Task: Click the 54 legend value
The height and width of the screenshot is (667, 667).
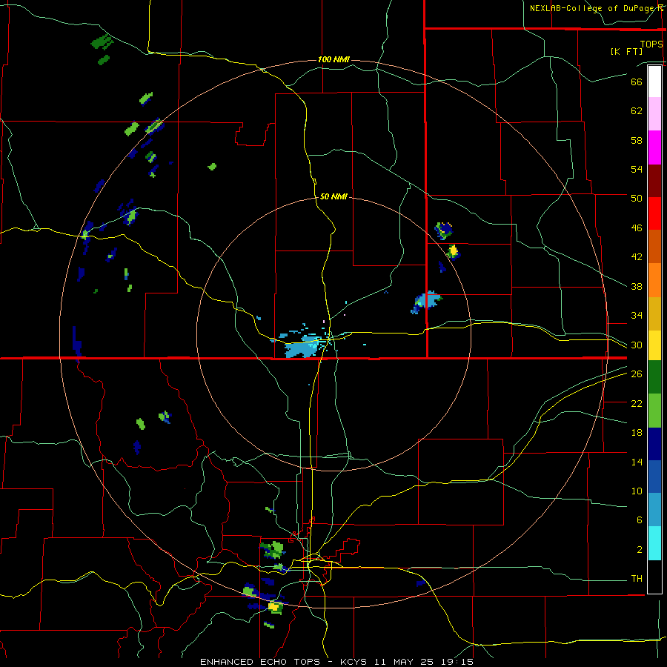Action: [637, 169]
